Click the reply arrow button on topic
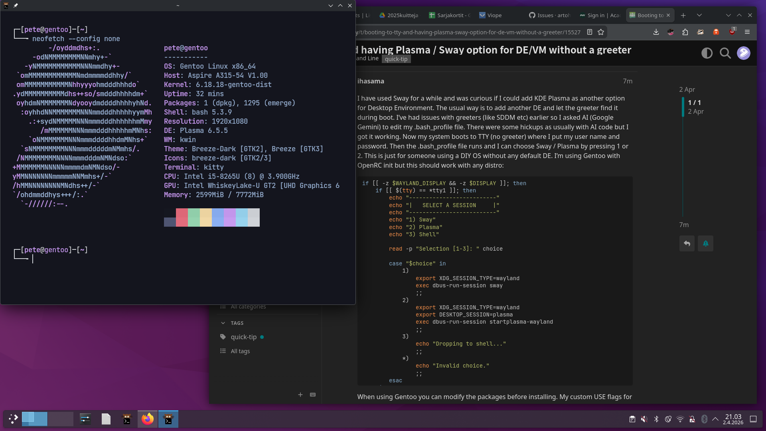 click(x=687, y=243)
